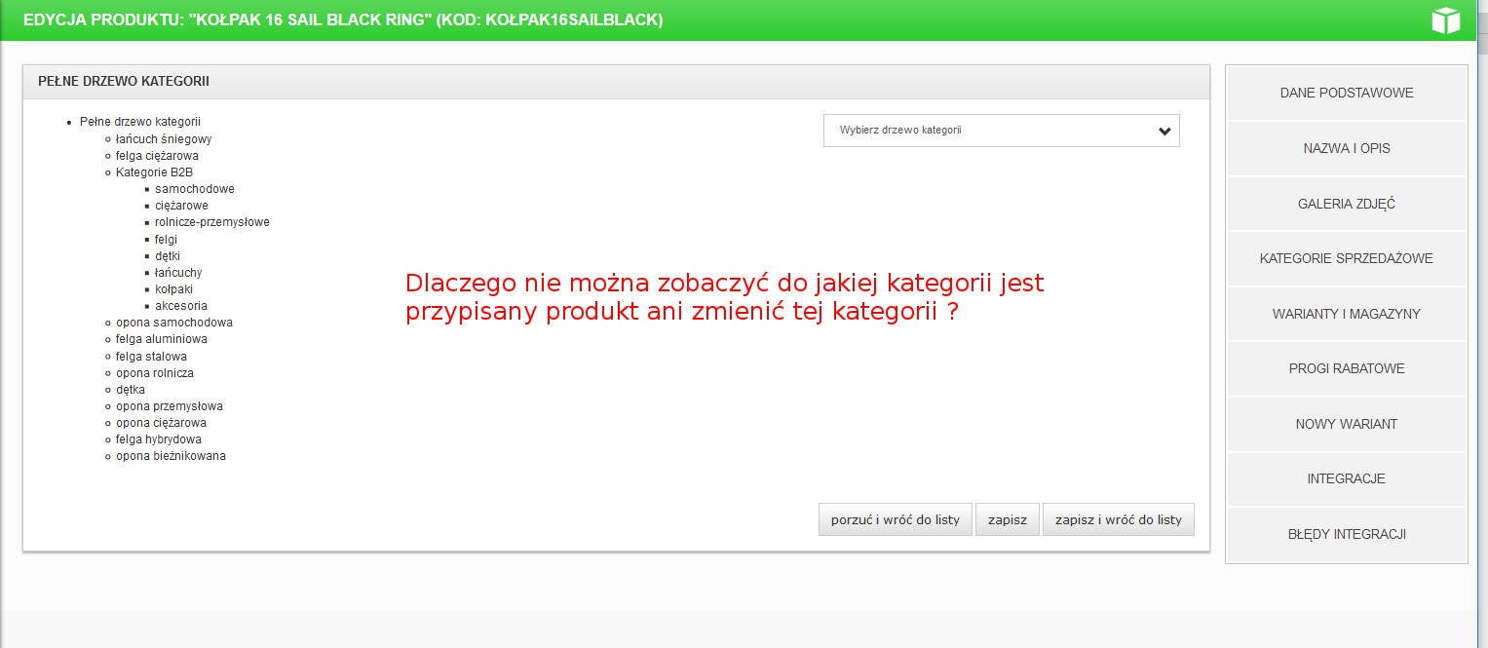This screenshot has height=648, width=1488.
Task: Click the white box icon in header
Action: (1445, 20)
